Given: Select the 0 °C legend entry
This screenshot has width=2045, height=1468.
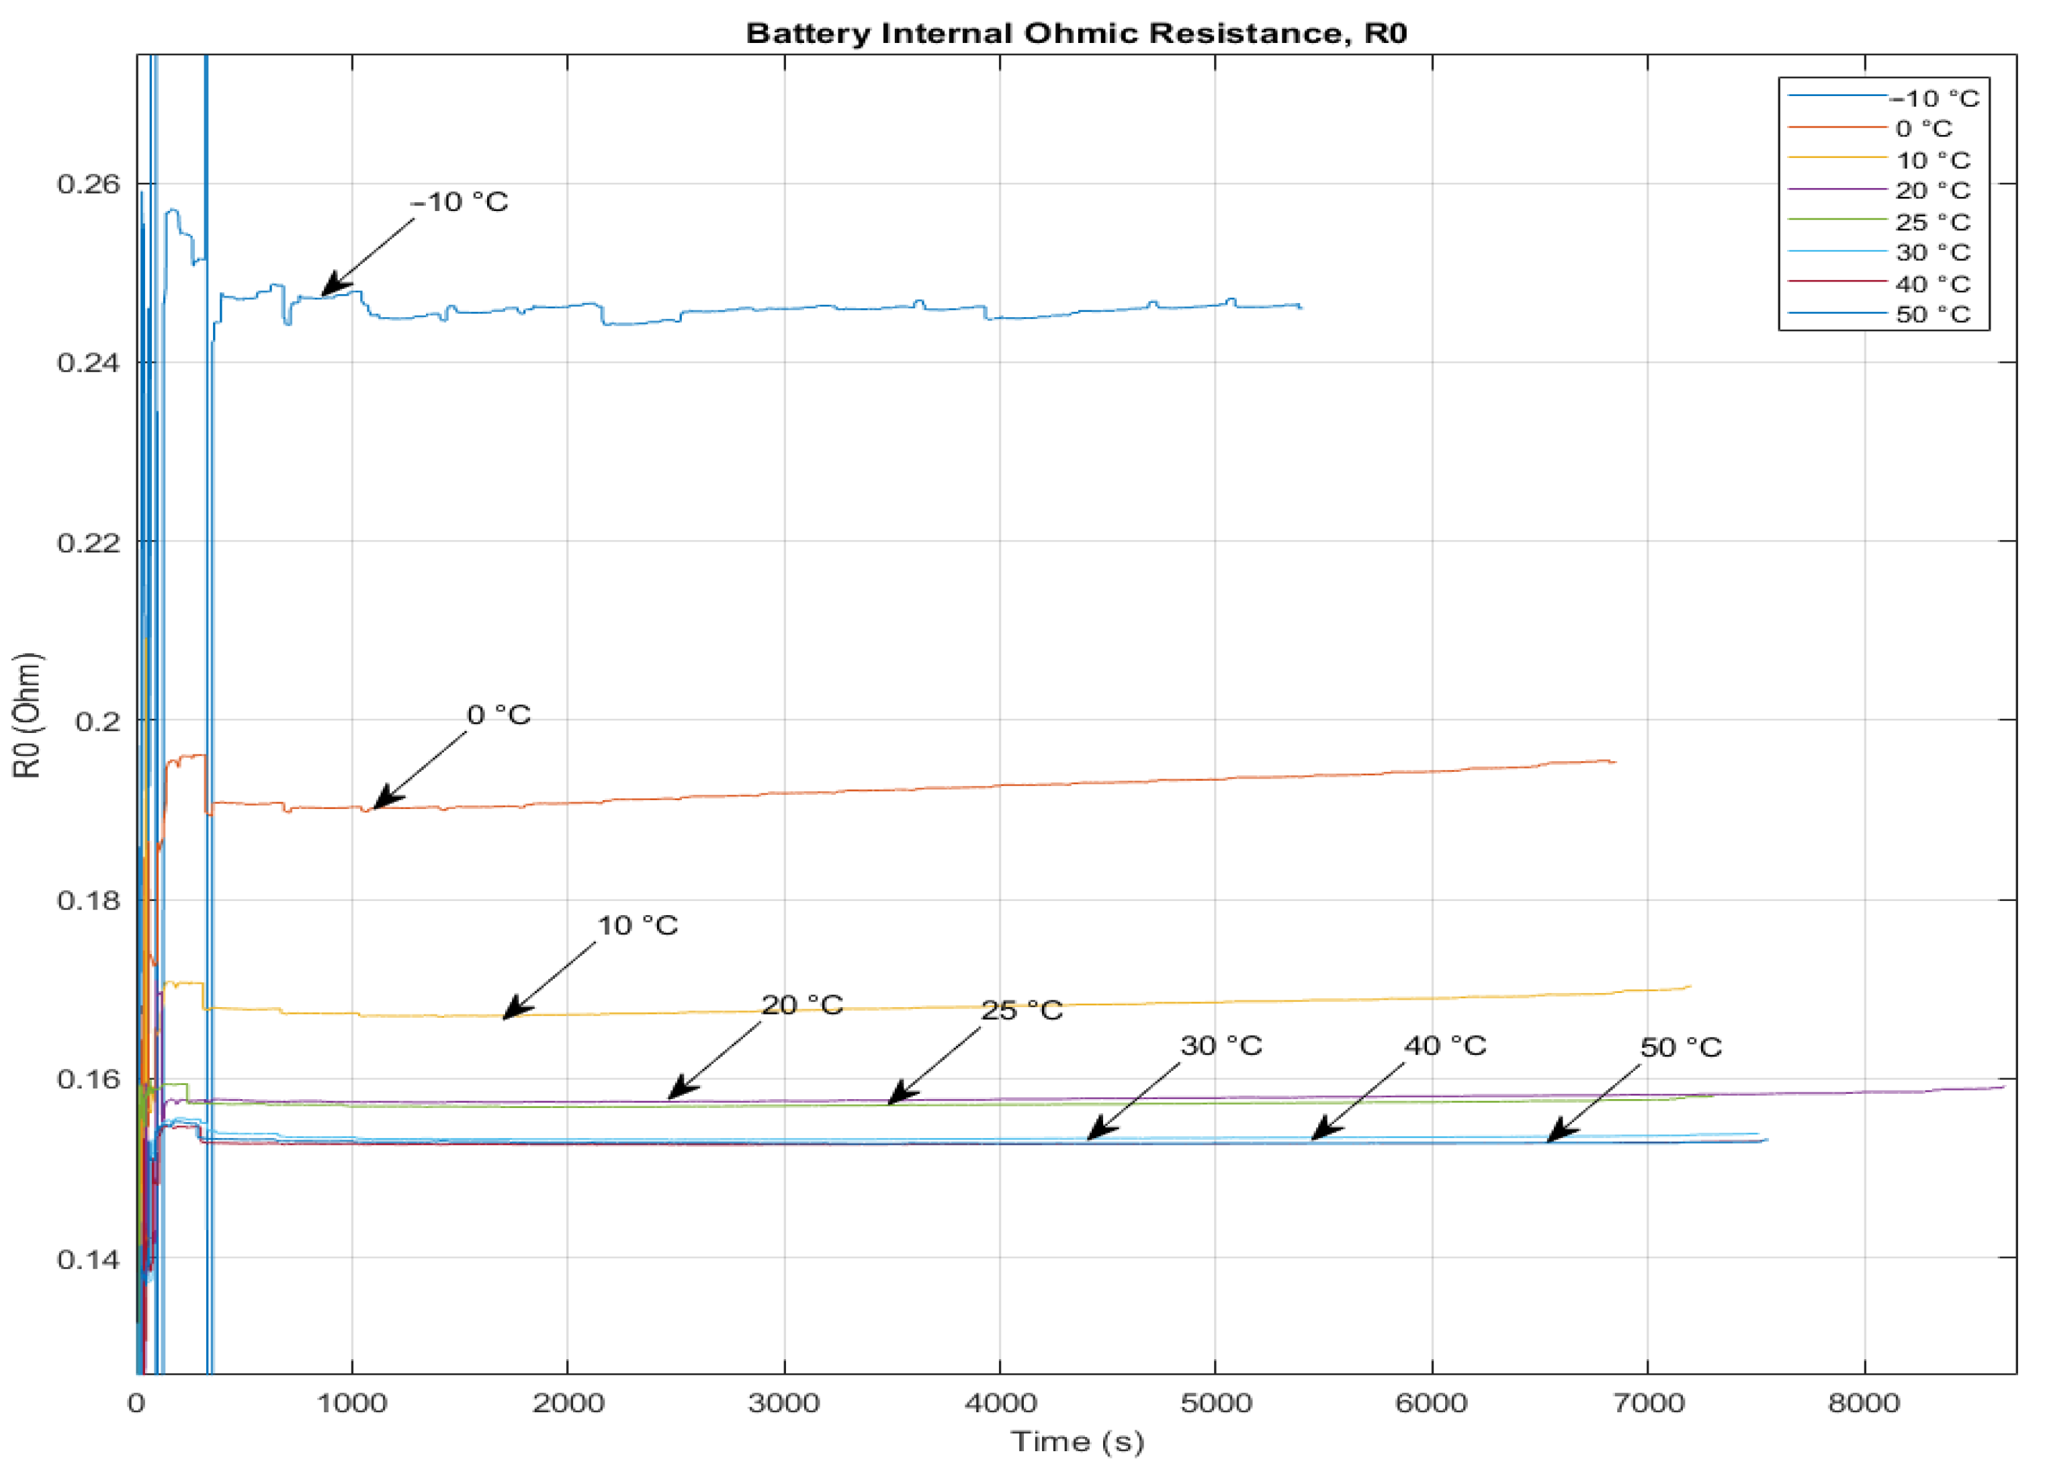Looking at the screenshot, I should [1923, 129].
